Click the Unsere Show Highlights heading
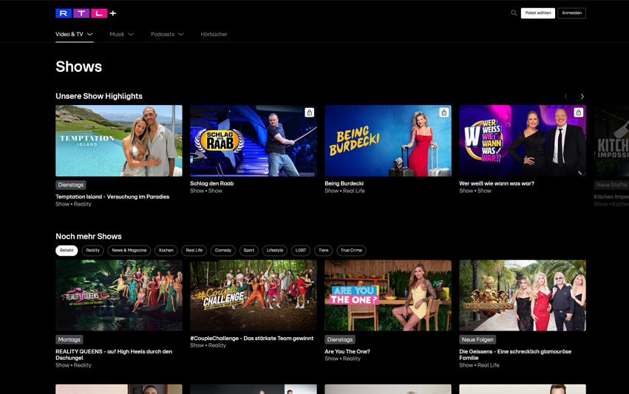Screen dimensions: 629x394 click(99, 96)
